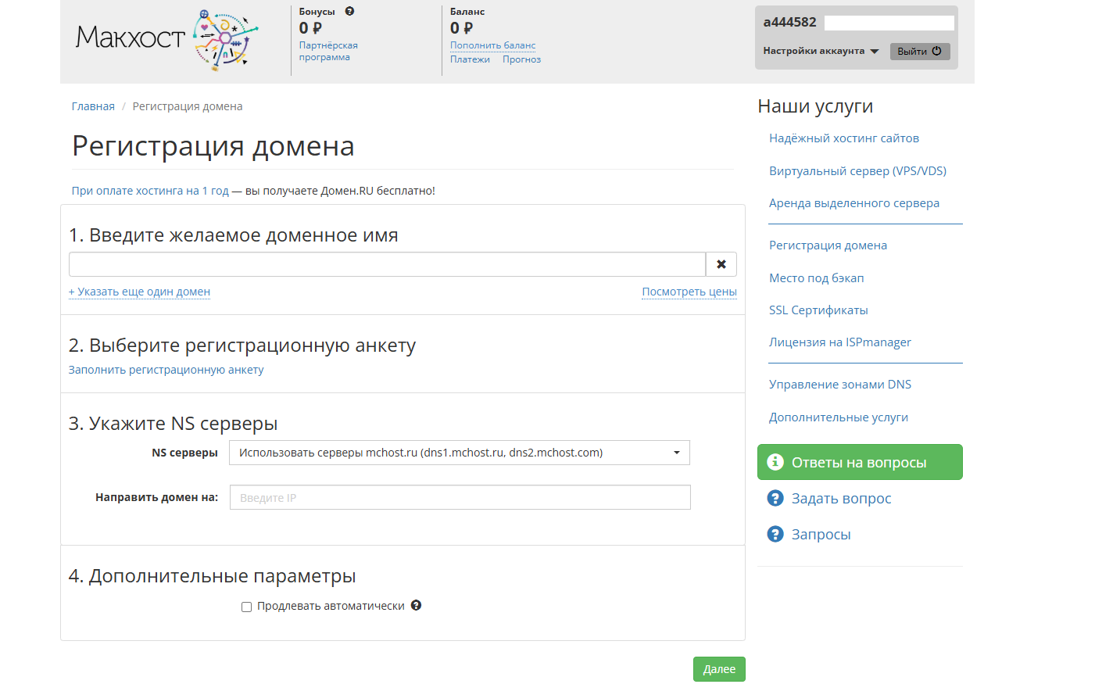The height and width of the screenshot is (684, 1095).
Task: Click the info icon in Ответы на вопросы
Action: pos(775,462)
